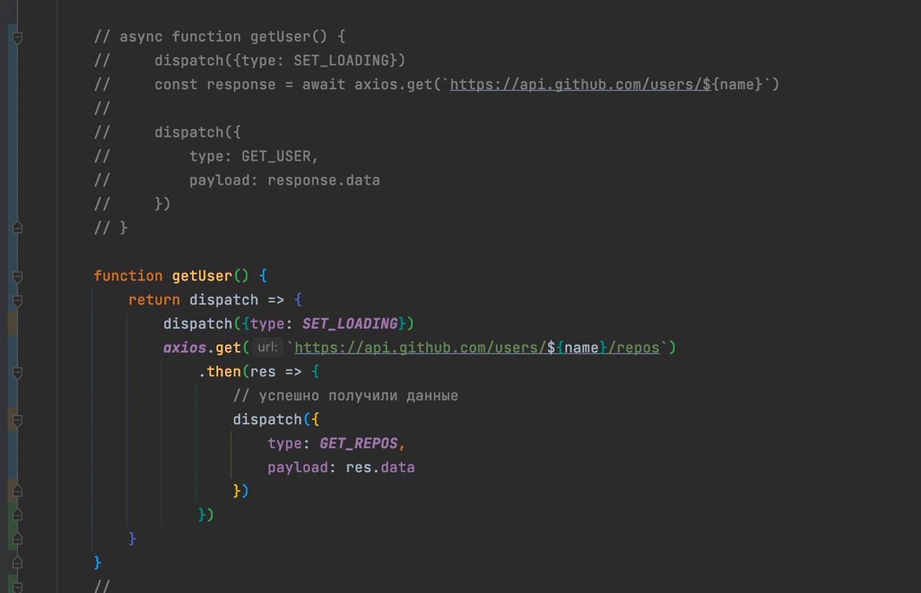Place cursor on the Russian comment line

point(345,396)
